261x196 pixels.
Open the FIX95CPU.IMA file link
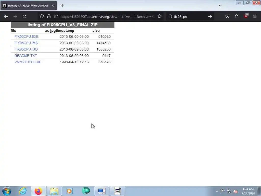pyautogui.click(x=26, y=43)
